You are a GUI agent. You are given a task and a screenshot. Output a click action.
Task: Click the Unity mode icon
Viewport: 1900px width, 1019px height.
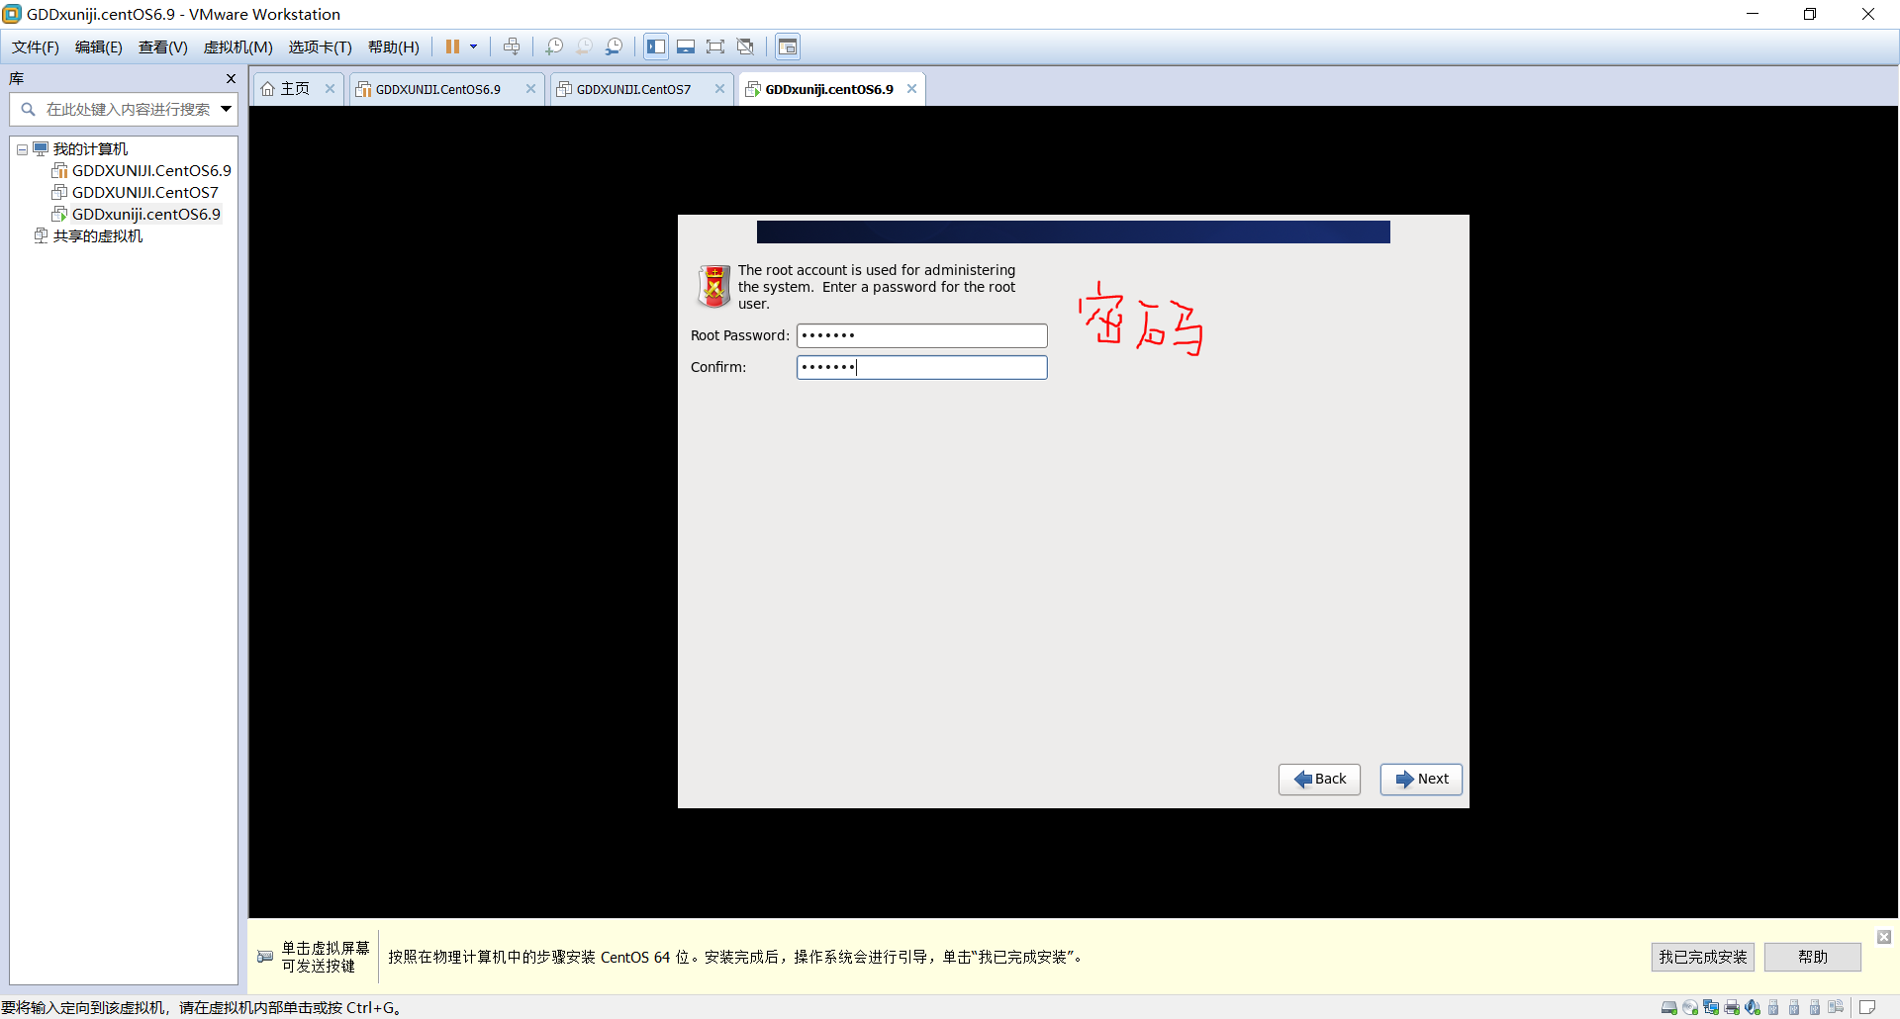pyautogui.click(x=746, y=46)
